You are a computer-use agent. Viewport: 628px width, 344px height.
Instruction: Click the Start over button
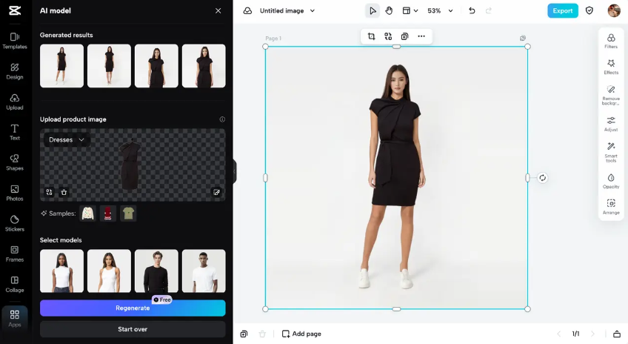(x=133, y=329)
